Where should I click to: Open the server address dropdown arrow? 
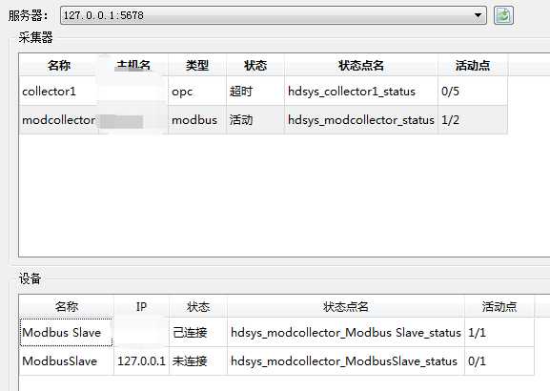(478, 15)
